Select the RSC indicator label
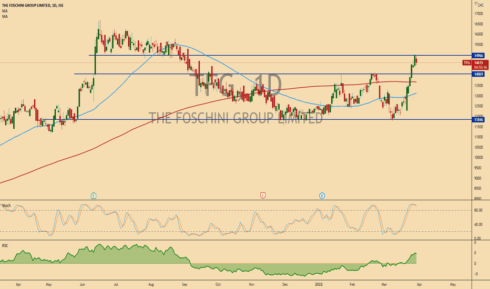490x289 pixels. [x=5, y=245]
